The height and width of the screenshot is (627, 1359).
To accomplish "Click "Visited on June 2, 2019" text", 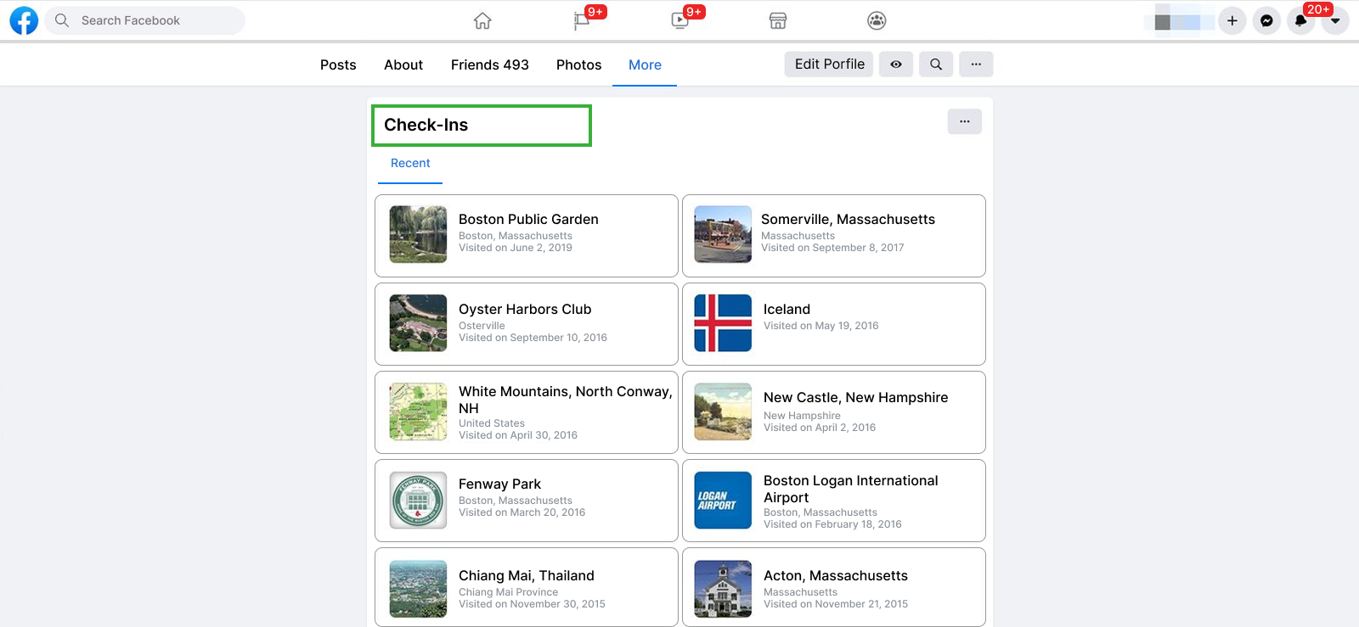I will (516, 248).
